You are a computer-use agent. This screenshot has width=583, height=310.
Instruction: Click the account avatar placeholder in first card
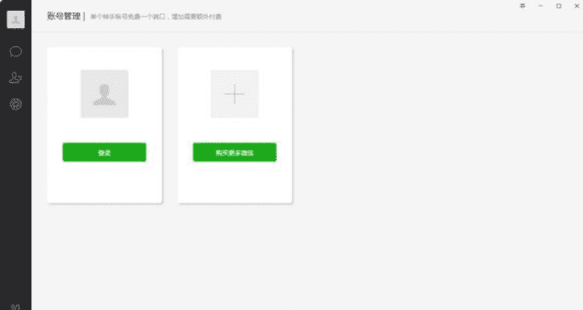[x=105, y=94]
